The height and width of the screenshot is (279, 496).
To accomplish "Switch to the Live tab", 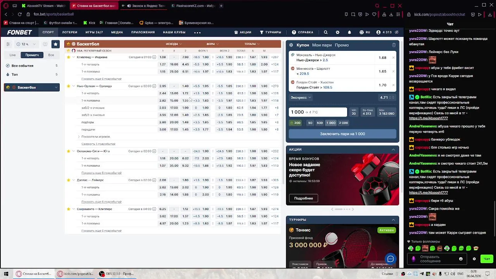I will pyautogui.click(x=13, y=55).
